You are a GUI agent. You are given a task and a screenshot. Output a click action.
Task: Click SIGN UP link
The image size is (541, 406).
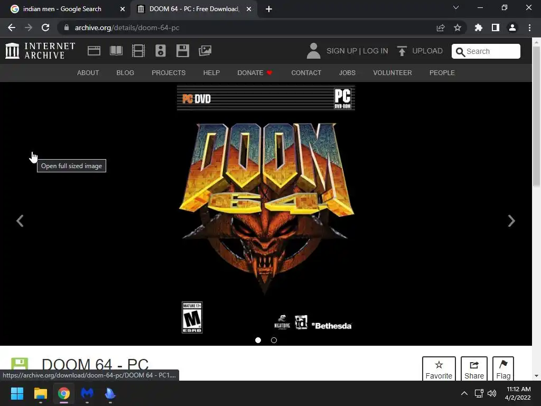tap(342, 51)
